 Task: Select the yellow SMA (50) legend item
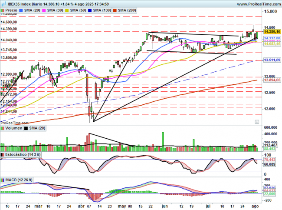coord(76,10)
